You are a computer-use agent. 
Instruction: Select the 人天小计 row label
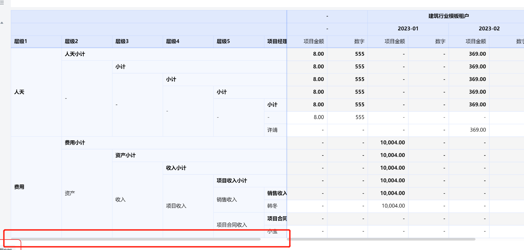click(74, 54)
